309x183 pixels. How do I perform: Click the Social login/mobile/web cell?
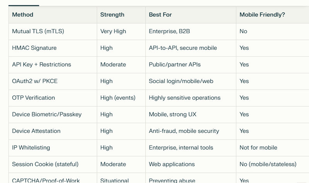click(x=181, y=81)
